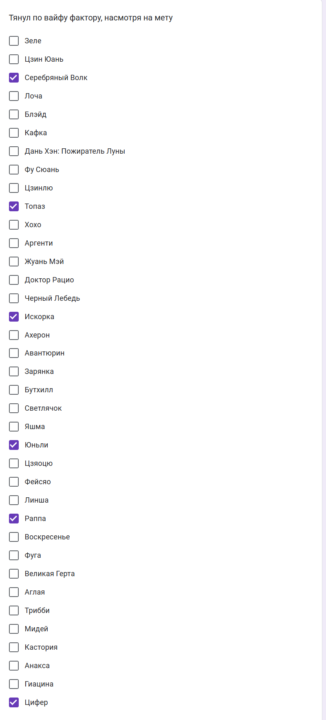Click the Авантюрин option label
326x720 pixels.
(44, 353)
